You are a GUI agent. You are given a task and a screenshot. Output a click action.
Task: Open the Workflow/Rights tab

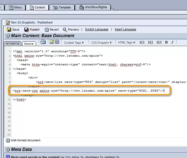(x=93, y=7)
